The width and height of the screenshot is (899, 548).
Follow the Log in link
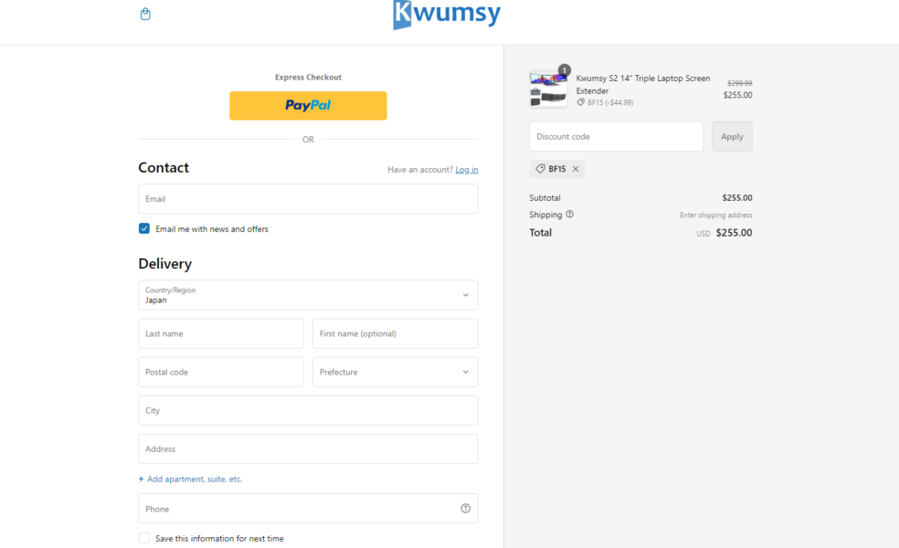point(466,170)
